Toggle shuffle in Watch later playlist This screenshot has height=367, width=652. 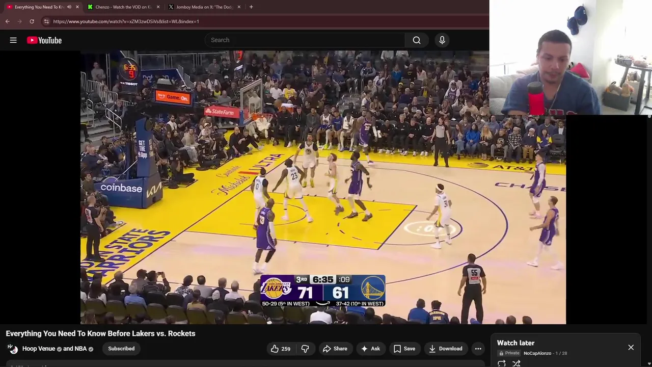coord(517,363)
